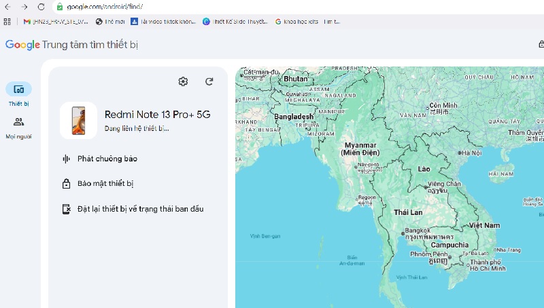Click 'Biển An-đa-man' label on the map

352,261
